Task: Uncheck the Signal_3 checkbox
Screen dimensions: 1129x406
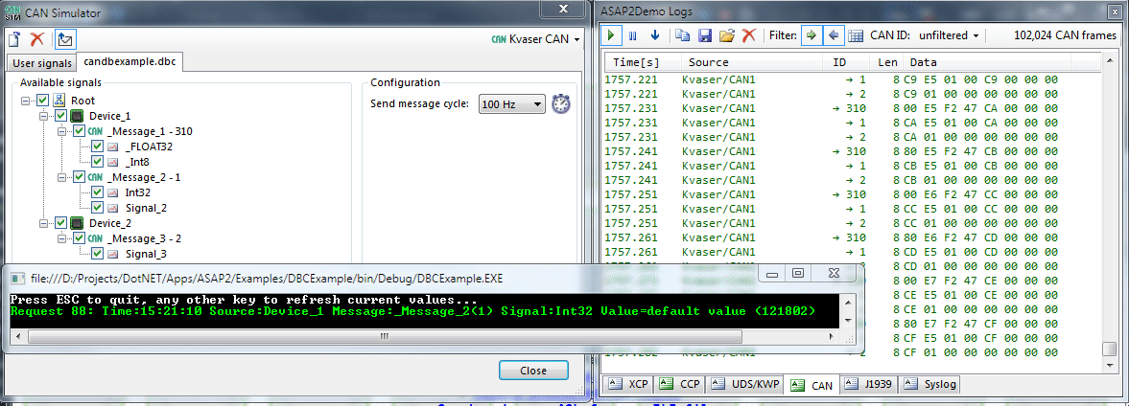Action: [x=97, y=253]
